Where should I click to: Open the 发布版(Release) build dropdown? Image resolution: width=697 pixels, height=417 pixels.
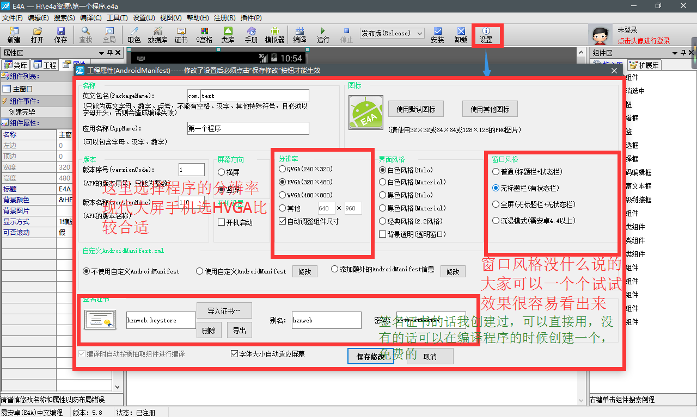pyautogui.click(x=392, y=33)
